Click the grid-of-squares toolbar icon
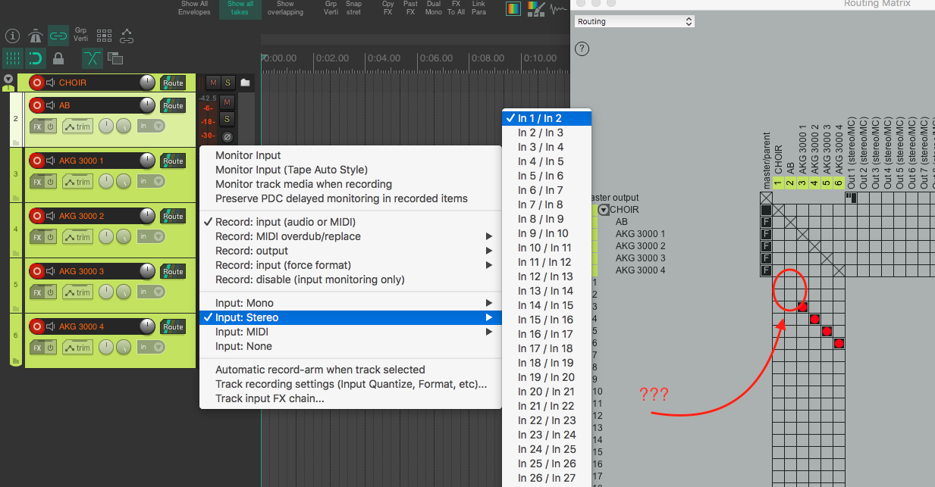The width and height of the screenshot is (935, 487). [105, 36]
